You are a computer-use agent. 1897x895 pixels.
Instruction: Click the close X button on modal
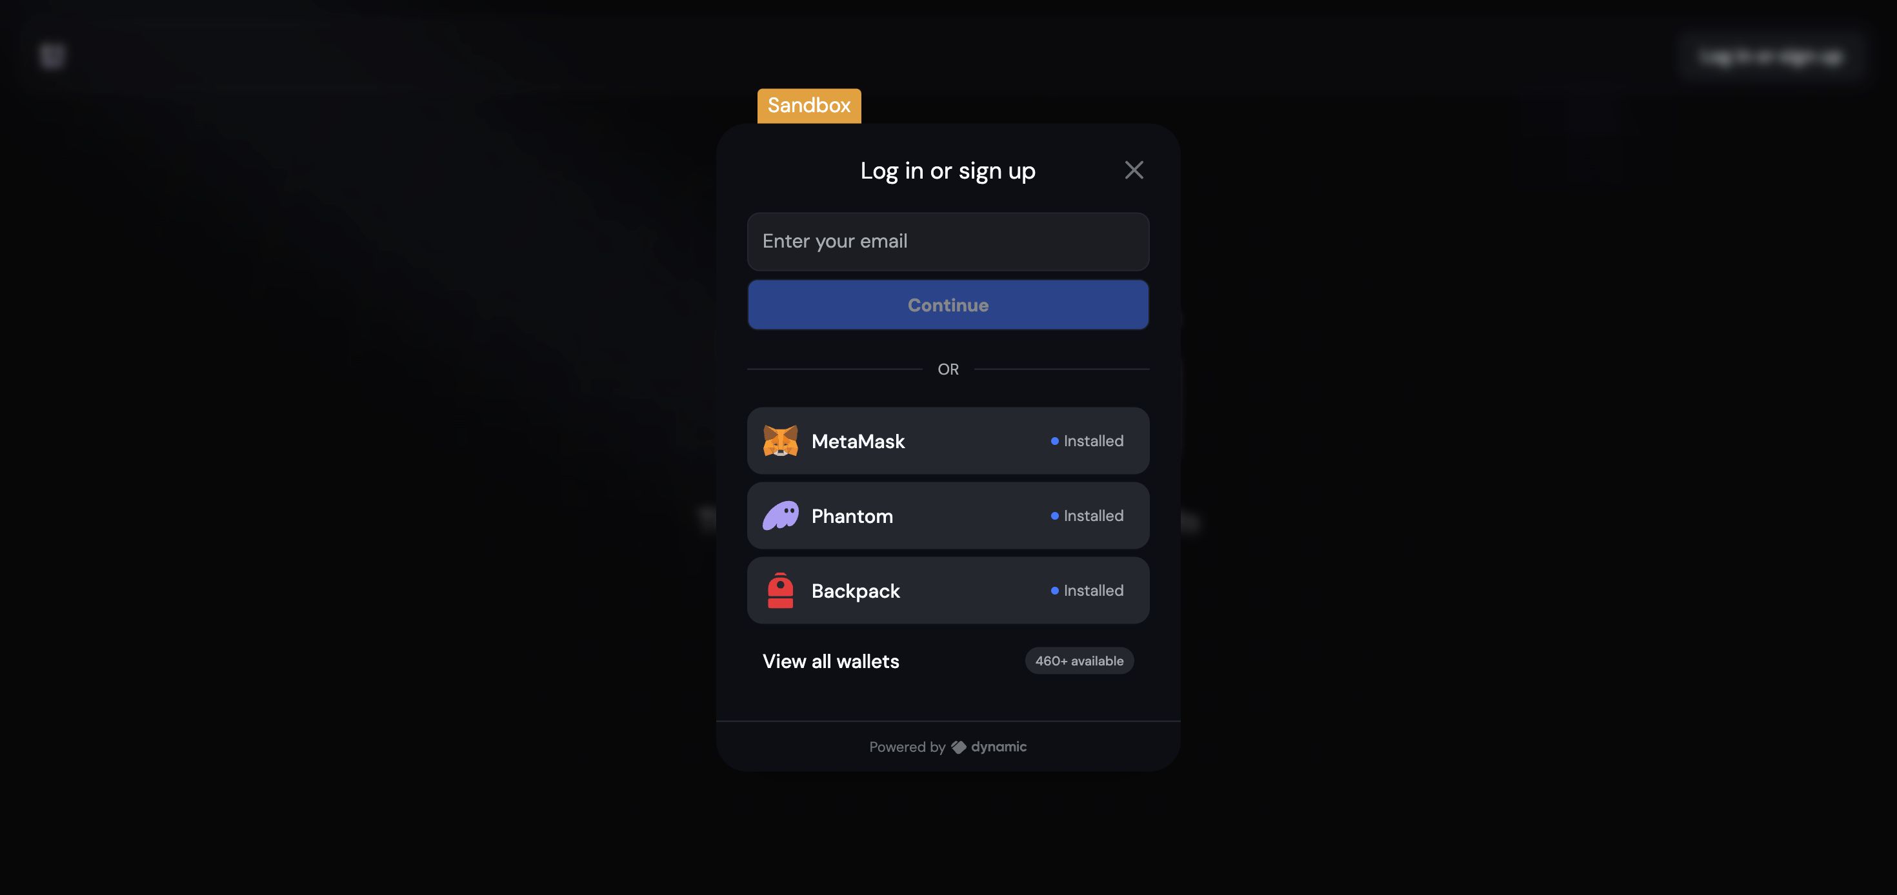click(x=1134, y=170)
